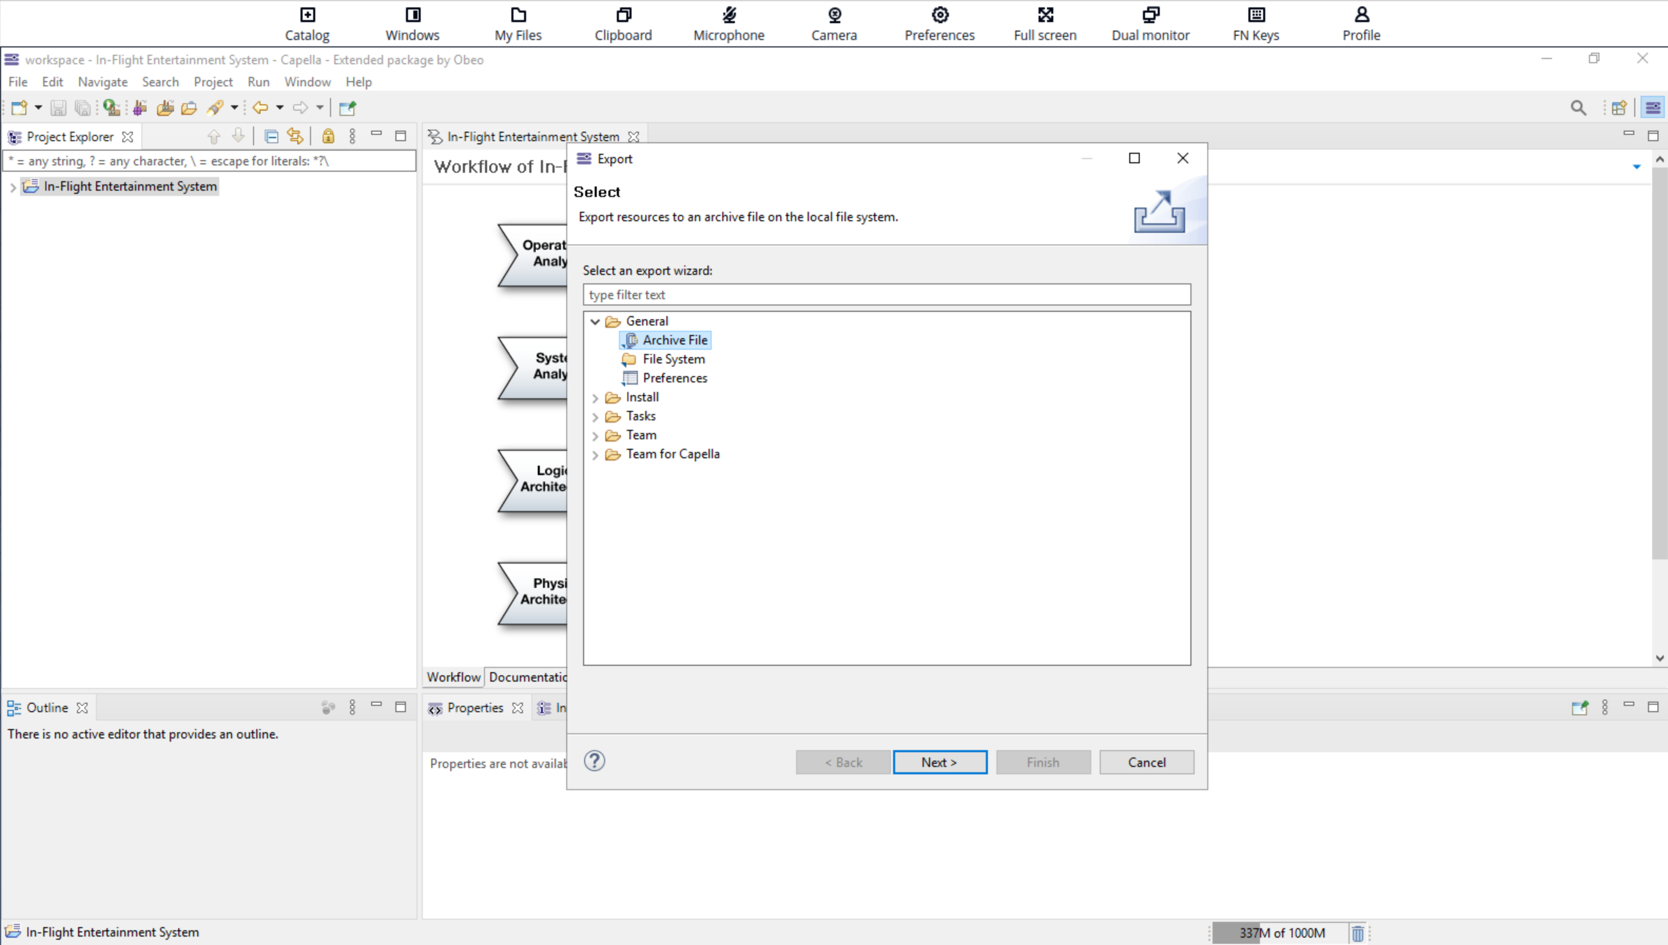The image size is (1668, 945).
Task: Switch to Workflow tab
Action: pyautogui.click(x=454, y=676)
